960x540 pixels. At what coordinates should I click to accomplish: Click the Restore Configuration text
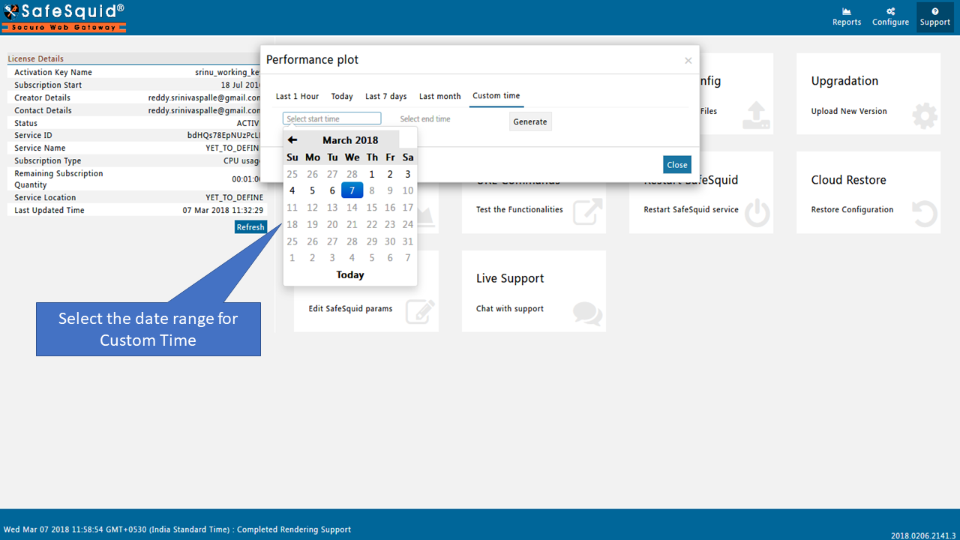(852, 209)
